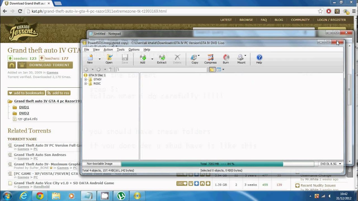Screen dimensions: 358x201
Task: Click the Non-bootable Image status label
Action: [x=100, y=164]
